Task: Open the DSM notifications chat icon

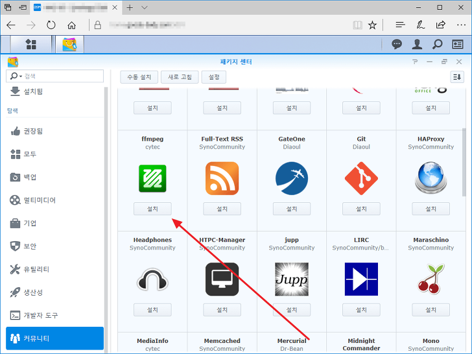Action: click(x=396, y=44)
